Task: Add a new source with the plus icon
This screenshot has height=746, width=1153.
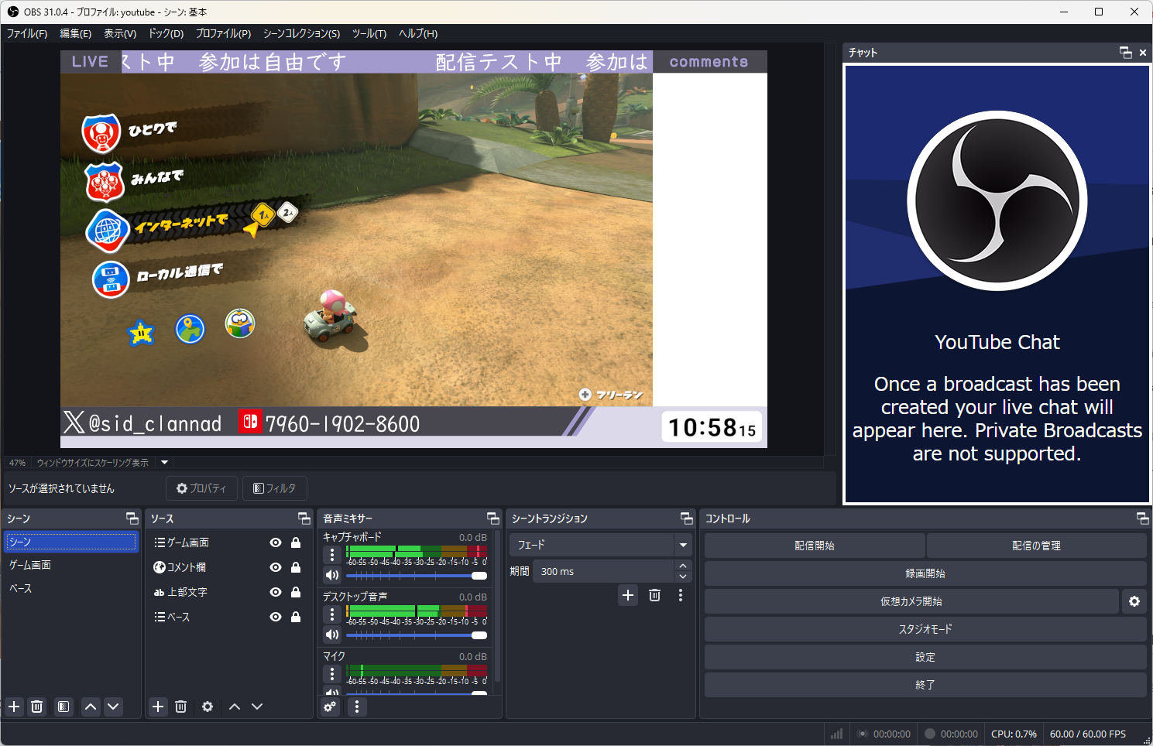Action: (x=158, y=707)
